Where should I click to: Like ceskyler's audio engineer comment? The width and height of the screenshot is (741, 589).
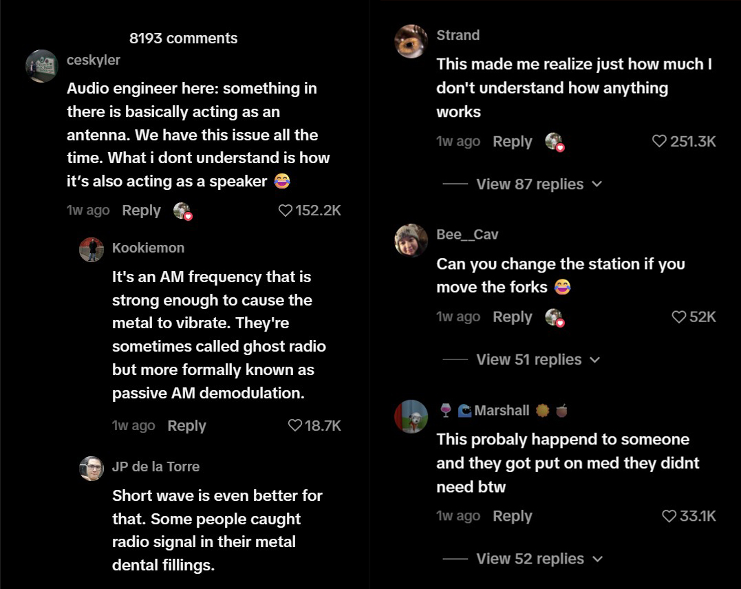point(286,211)
